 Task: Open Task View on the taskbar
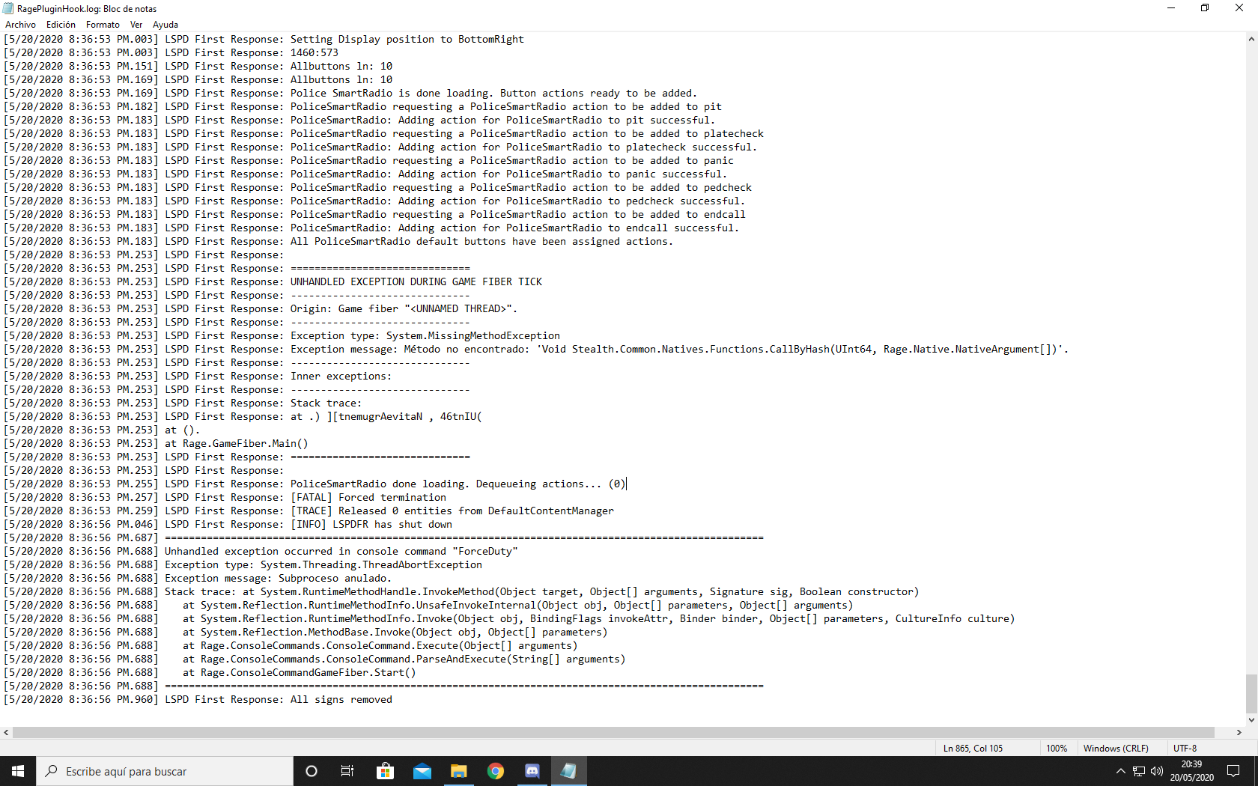click(347, 771)
